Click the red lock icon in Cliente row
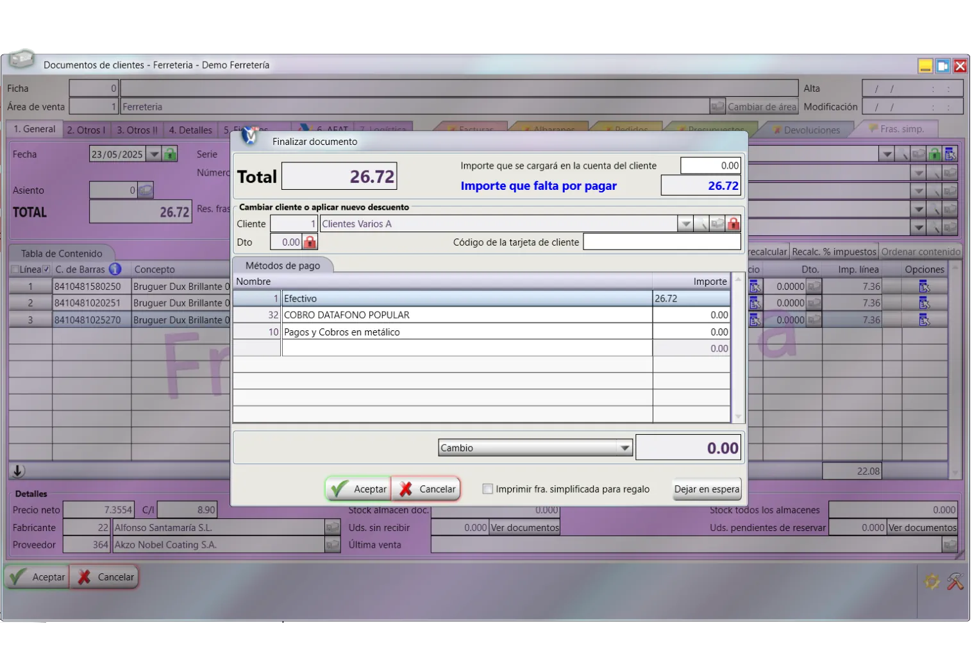This screenshot has height=667, width=972. click(x=733, y=224)
